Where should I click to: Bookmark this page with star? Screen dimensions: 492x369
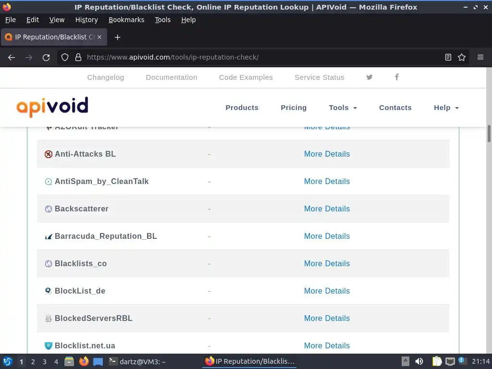click(x=462, y=58)
